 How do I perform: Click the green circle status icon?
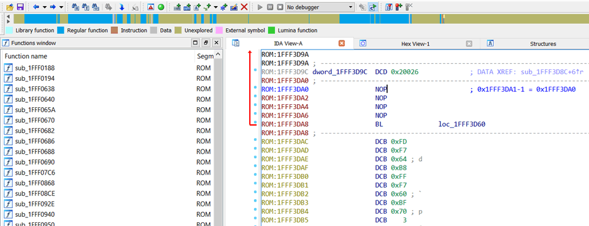(161, 7)
